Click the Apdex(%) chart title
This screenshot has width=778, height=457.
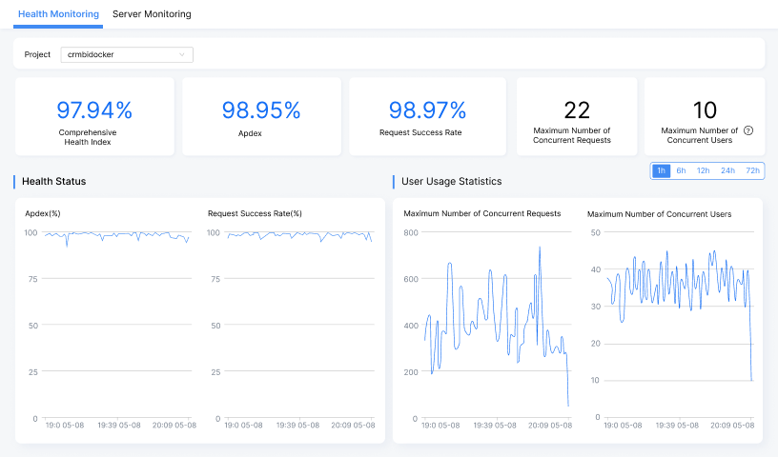click(x=43, y=213)
